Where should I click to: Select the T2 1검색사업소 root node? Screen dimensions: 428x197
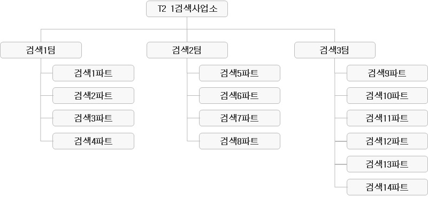point(187,9)
